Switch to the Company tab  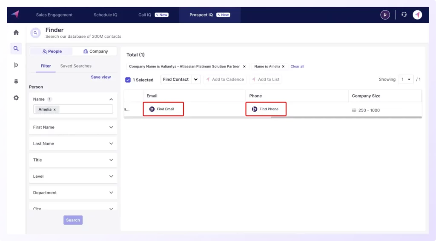pos(95,51)
